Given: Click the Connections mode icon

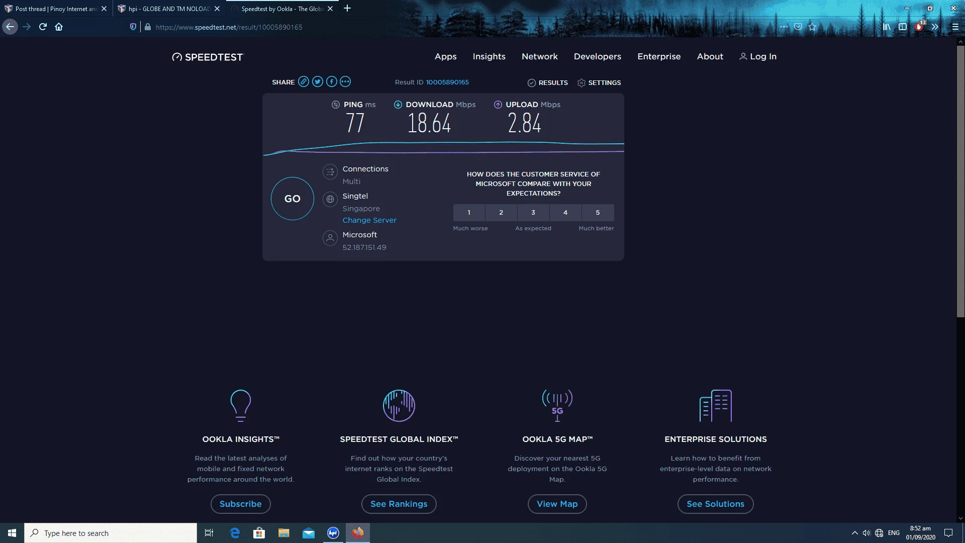Looking at the screenshot, I should click(x=330, y=172).
